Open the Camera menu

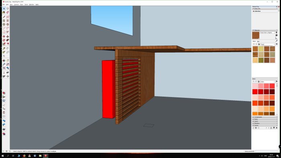16,4
